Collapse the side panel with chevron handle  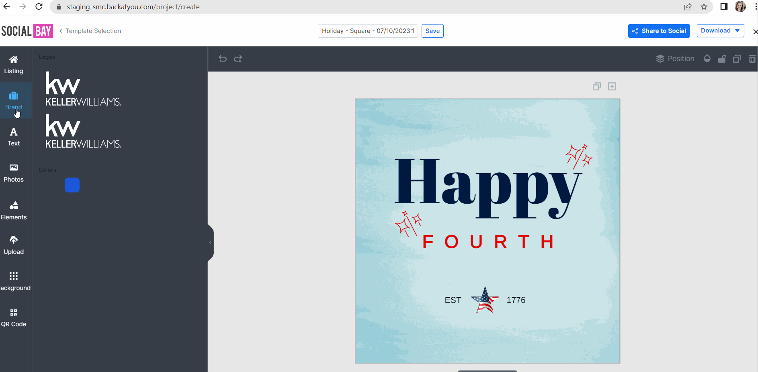click(x=210, y=243)
